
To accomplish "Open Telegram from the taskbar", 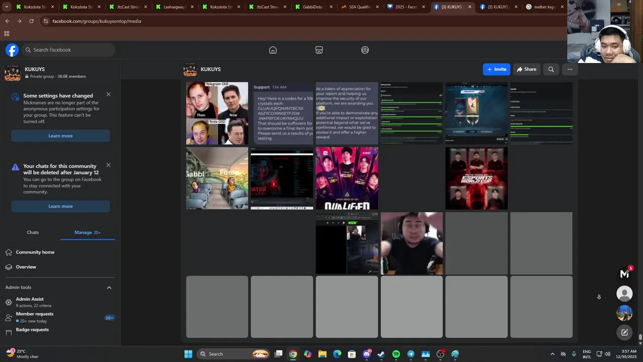I will pyautogui.click(x=410, y=354).
